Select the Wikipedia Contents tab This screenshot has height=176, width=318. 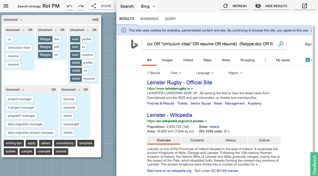197,140
